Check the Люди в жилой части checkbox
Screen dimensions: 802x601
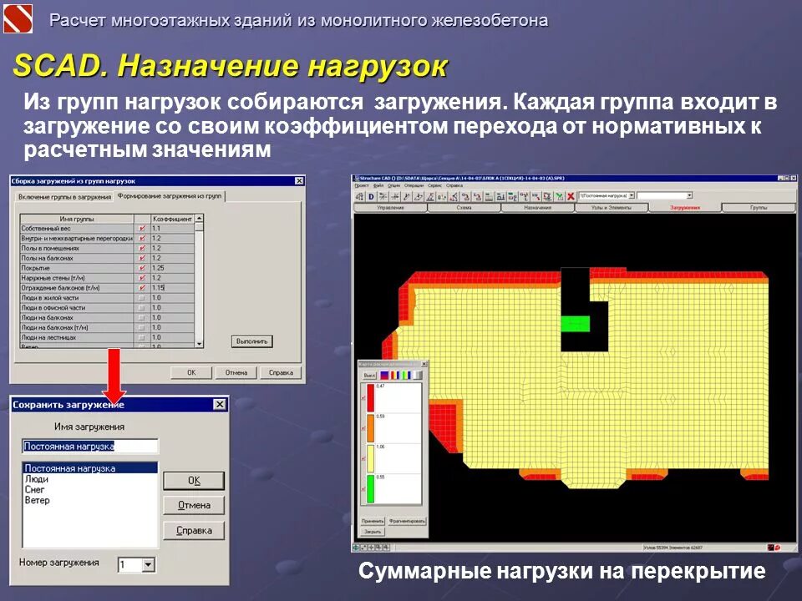[x=142, y=298]
